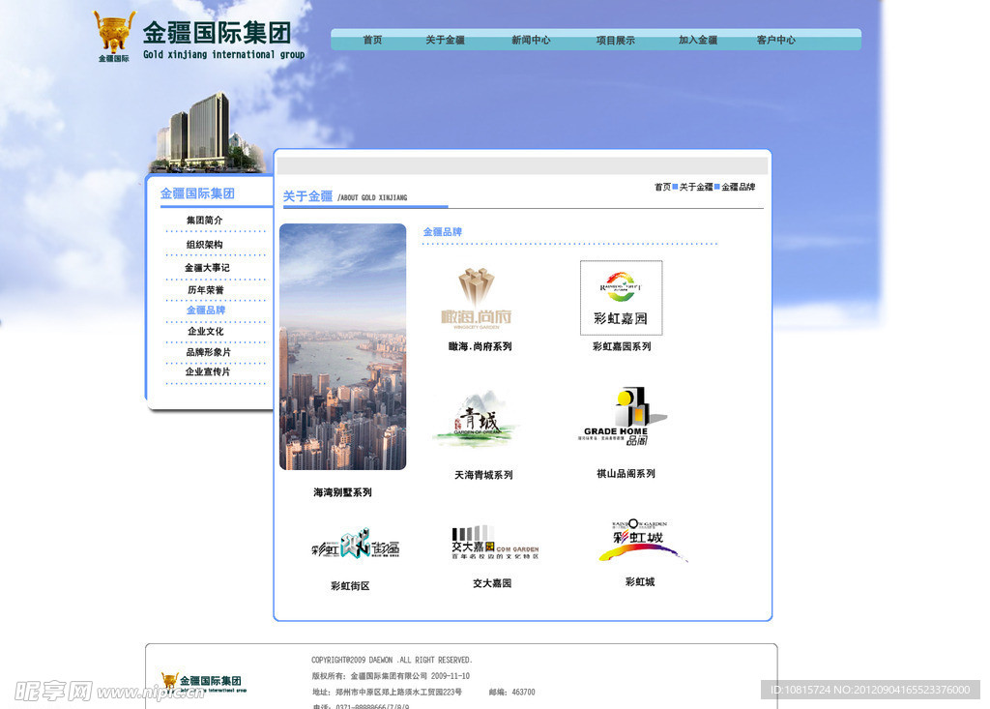This screenshot has height=709, width=990.
Task: Select 组织架构 in the sidebar
Action: click(205, 245)
